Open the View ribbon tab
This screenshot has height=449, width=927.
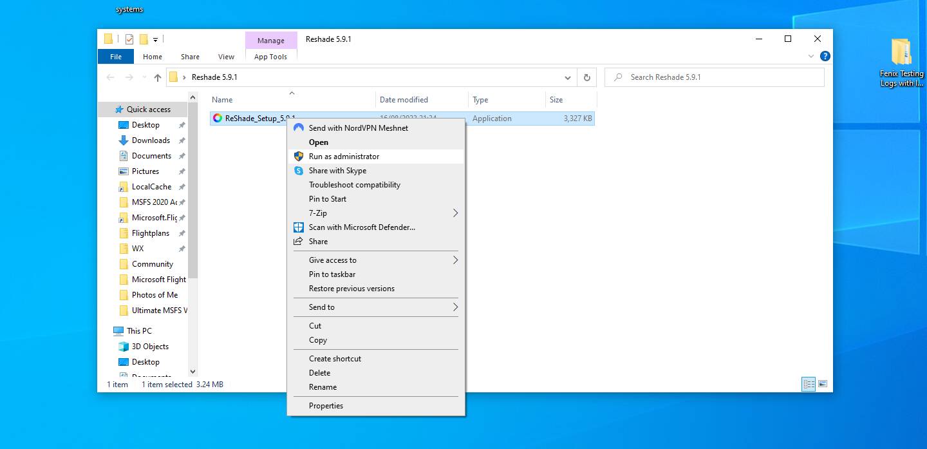227,57
